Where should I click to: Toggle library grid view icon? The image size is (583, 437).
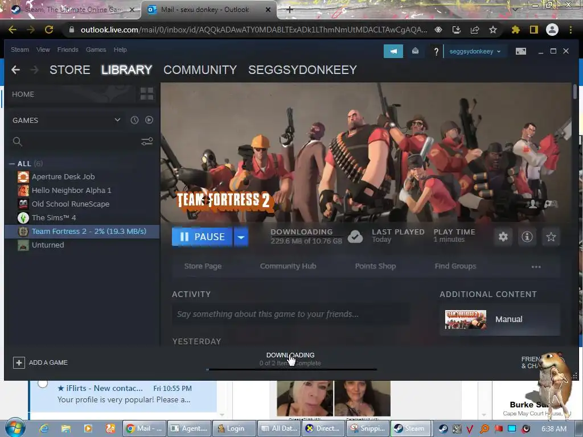pyautogui.click(x=147, y=94)
